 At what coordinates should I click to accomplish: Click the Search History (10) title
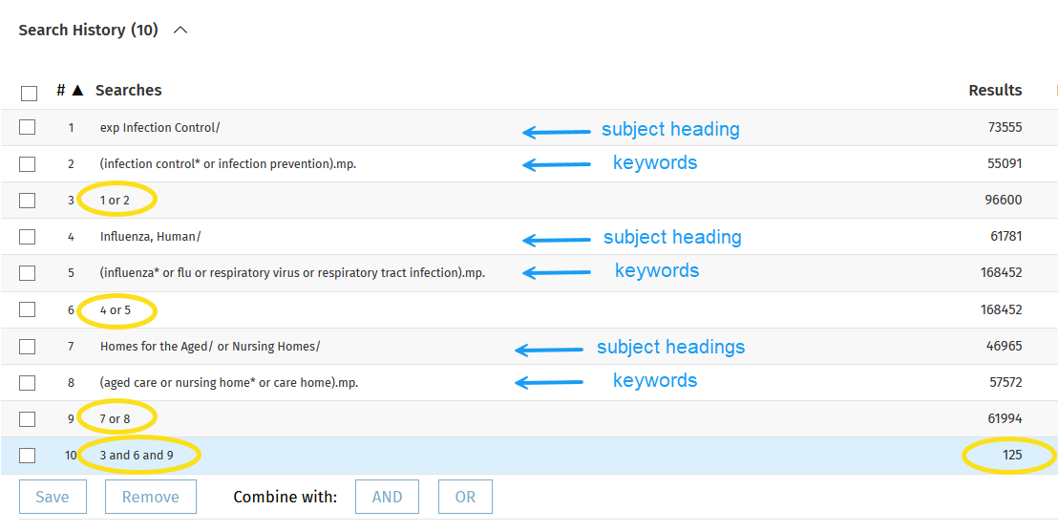click(89, 31)
